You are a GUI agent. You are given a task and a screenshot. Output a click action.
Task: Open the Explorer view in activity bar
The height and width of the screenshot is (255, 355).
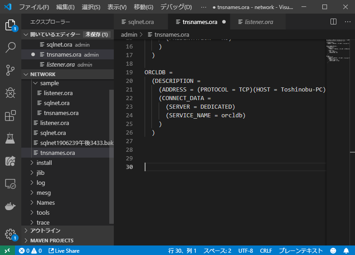(x=10, y=25)
